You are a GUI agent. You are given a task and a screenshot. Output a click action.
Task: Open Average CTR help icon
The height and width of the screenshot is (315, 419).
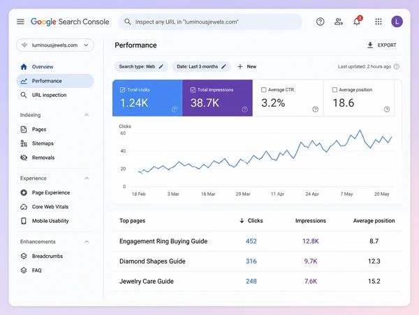[x=316, y=109]
